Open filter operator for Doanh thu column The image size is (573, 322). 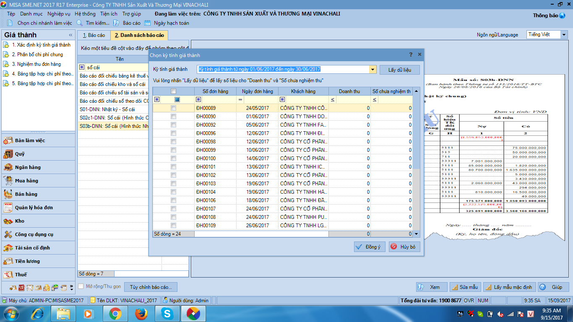333,100
